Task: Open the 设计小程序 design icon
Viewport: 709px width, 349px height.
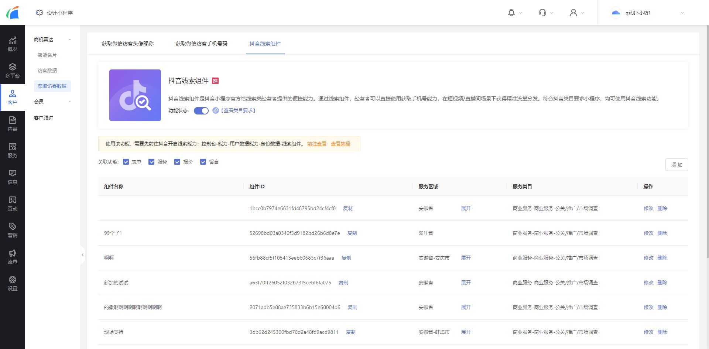Action: [x=40, y=13]
